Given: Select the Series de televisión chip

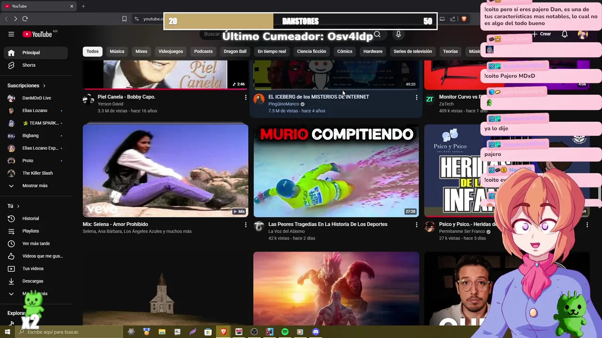Looking at the screenshot, I should (x=412, y=51).
